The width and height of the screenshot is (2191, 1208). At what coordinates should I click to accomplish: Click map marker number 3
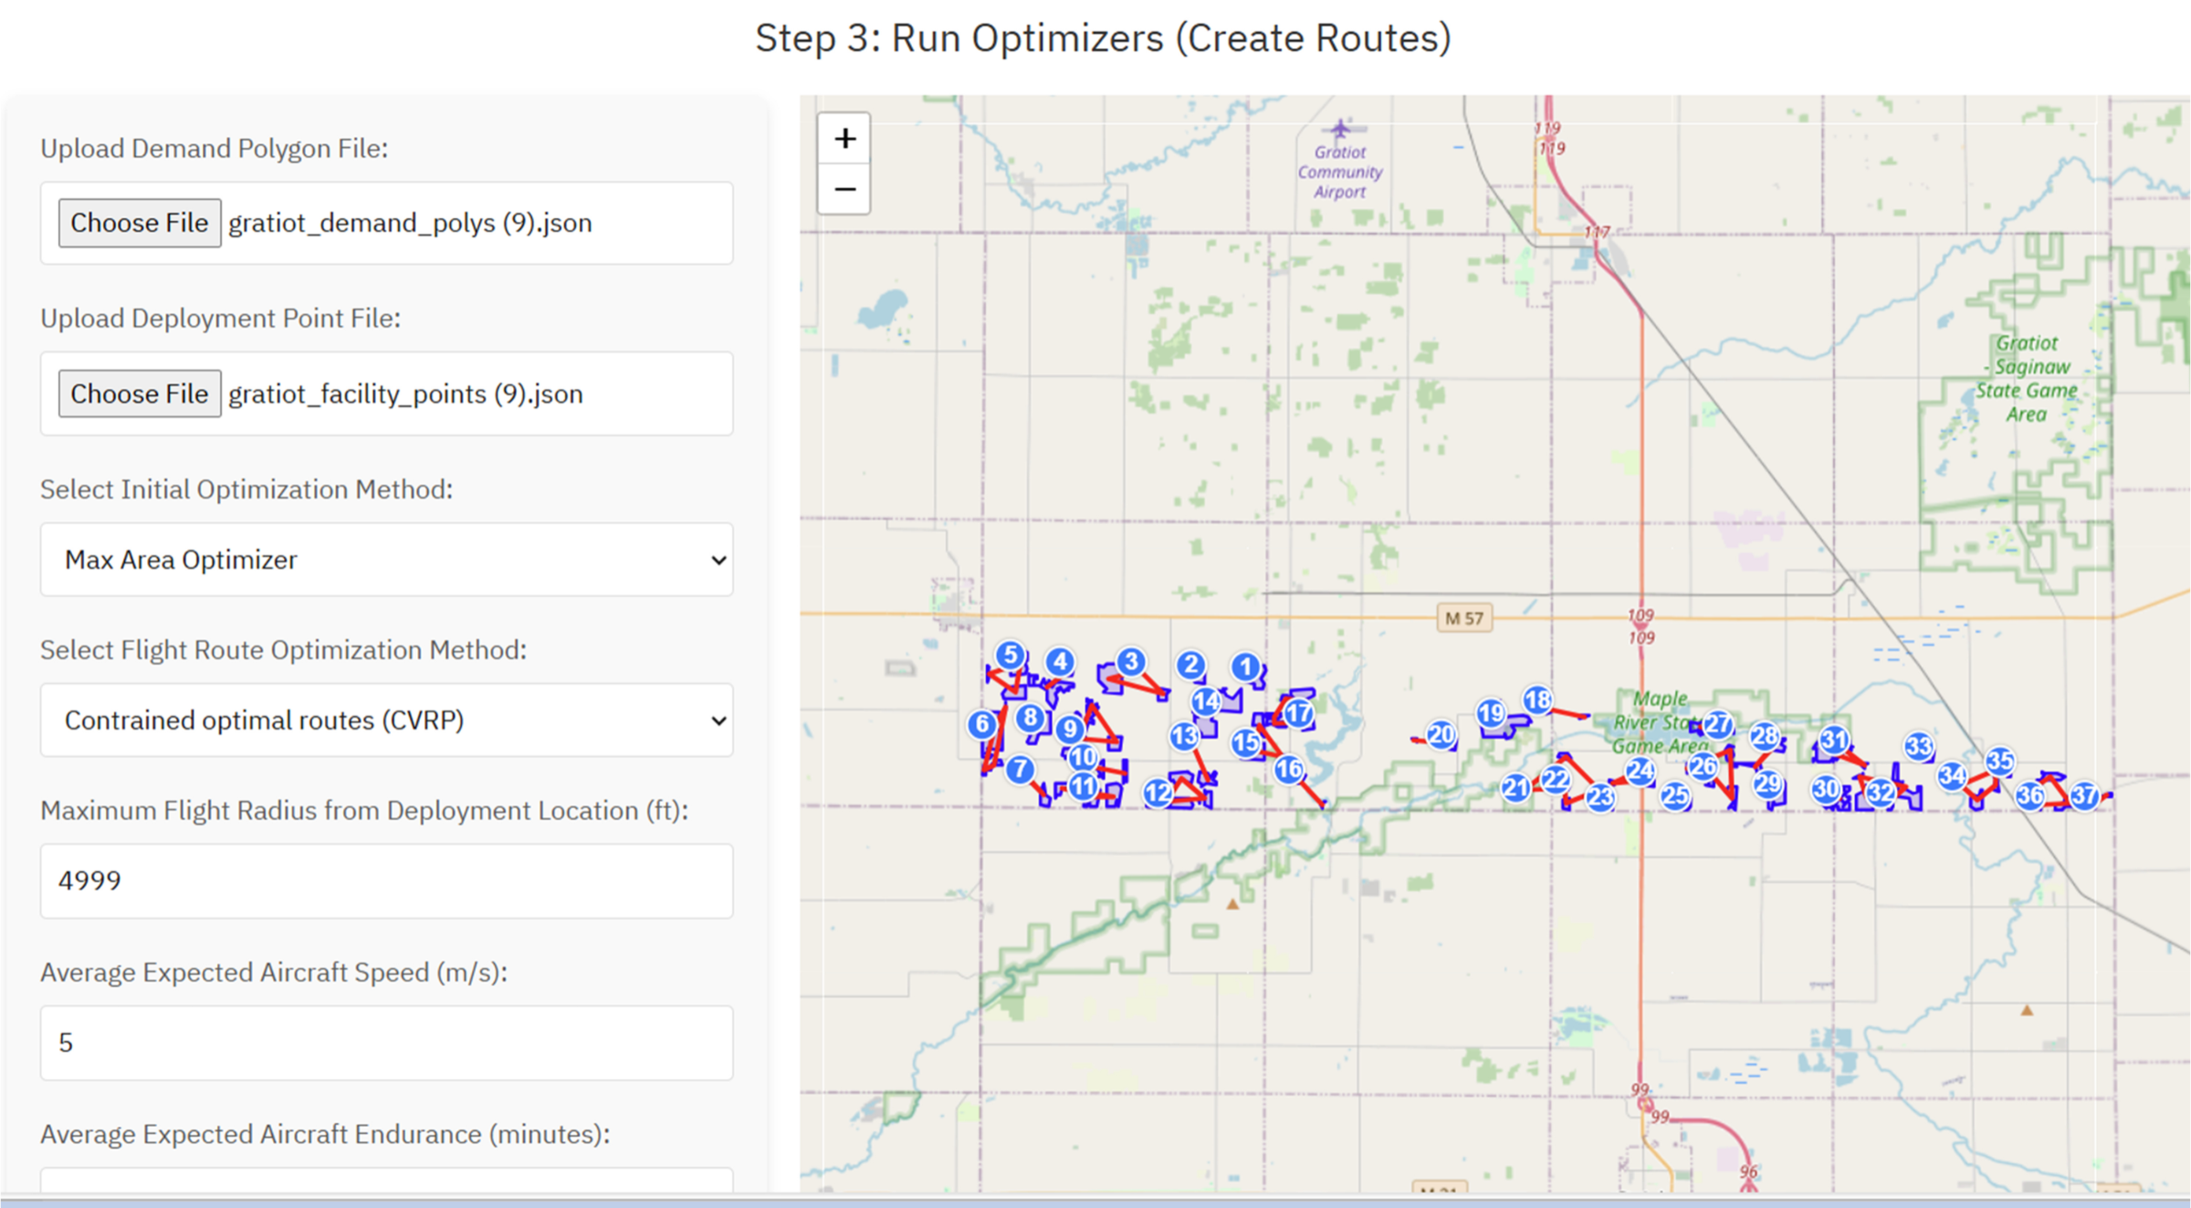point(1131,661)
